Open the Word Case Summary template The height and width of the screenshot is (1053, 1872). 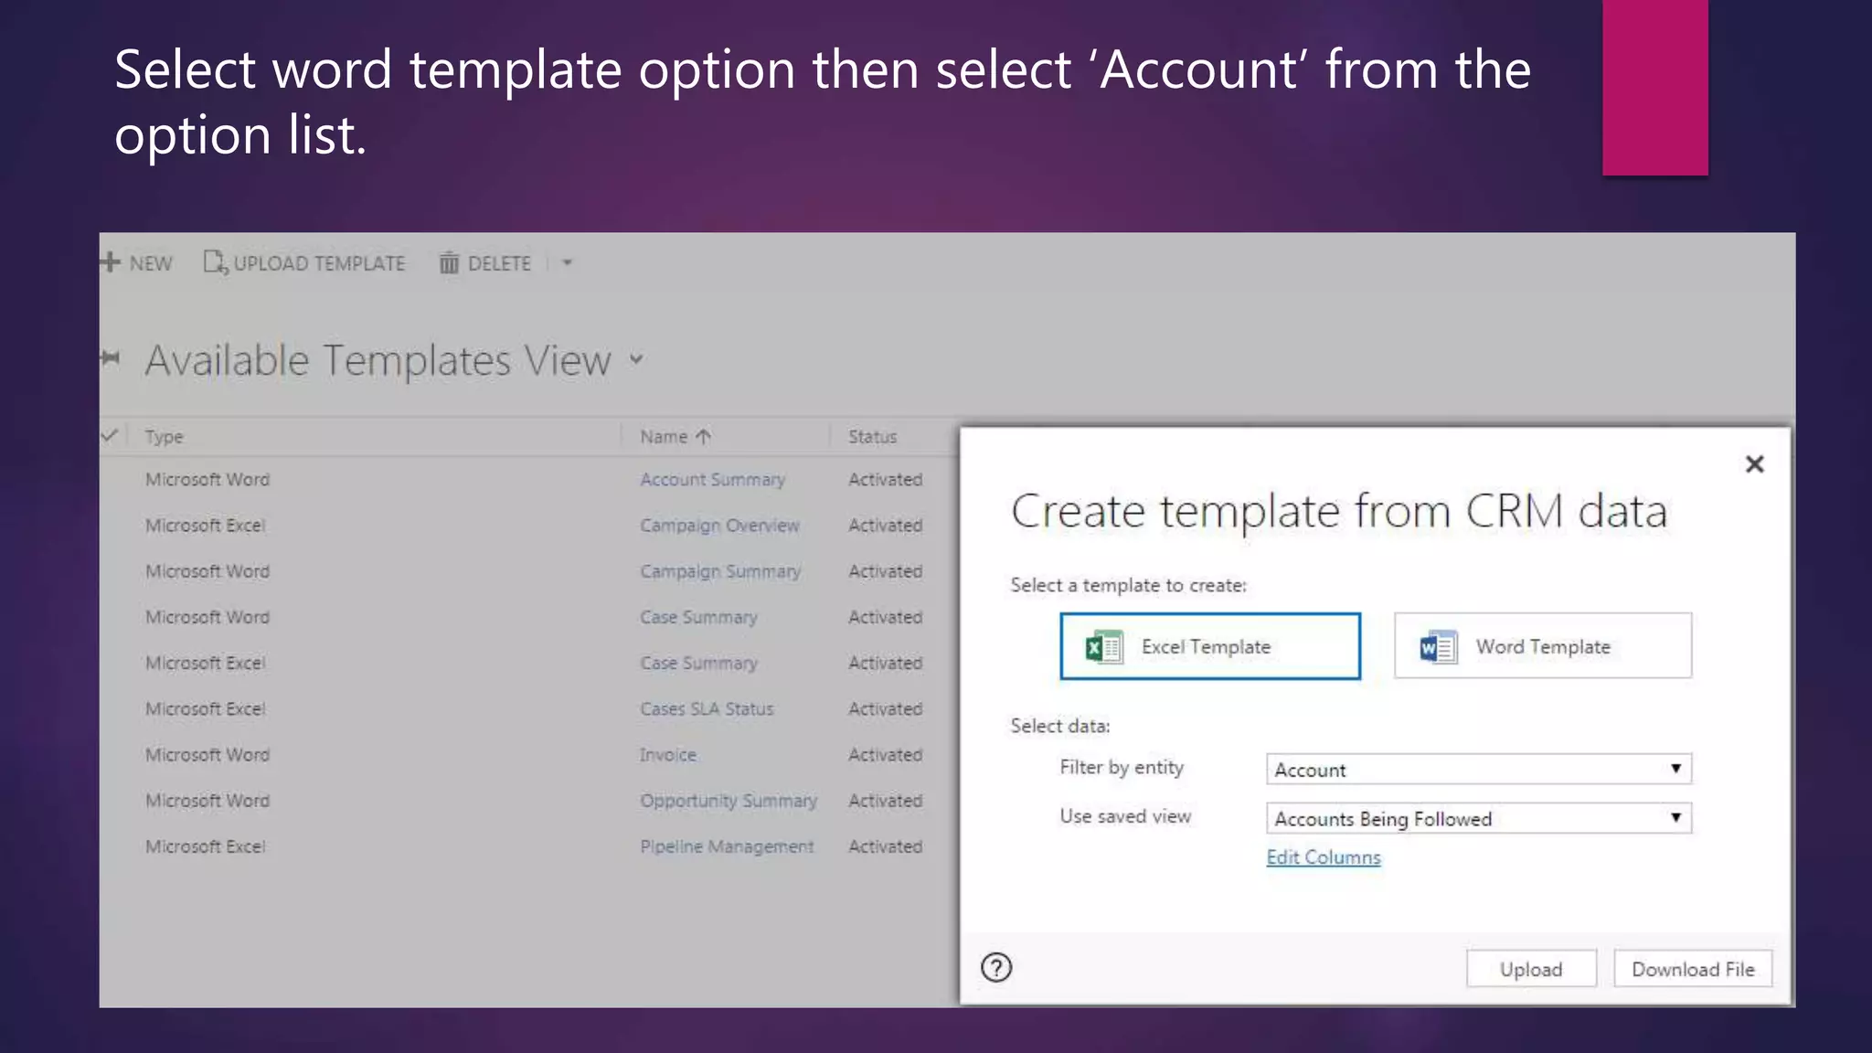pyautogui.click(x=699, y=617)
